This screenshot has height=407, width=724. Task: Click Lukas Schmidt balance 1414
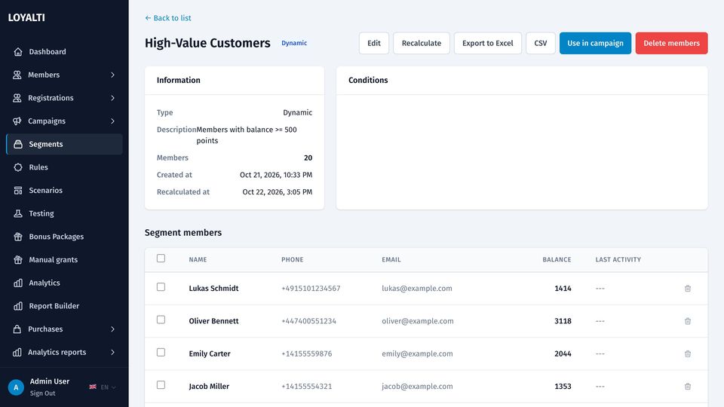click(563, 289)
